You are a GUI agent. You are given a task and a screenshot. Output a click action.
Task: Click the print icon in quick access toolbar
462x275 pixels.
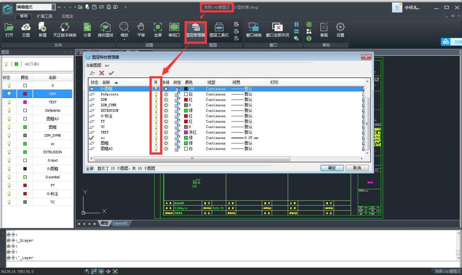click(x=108, y=7)
